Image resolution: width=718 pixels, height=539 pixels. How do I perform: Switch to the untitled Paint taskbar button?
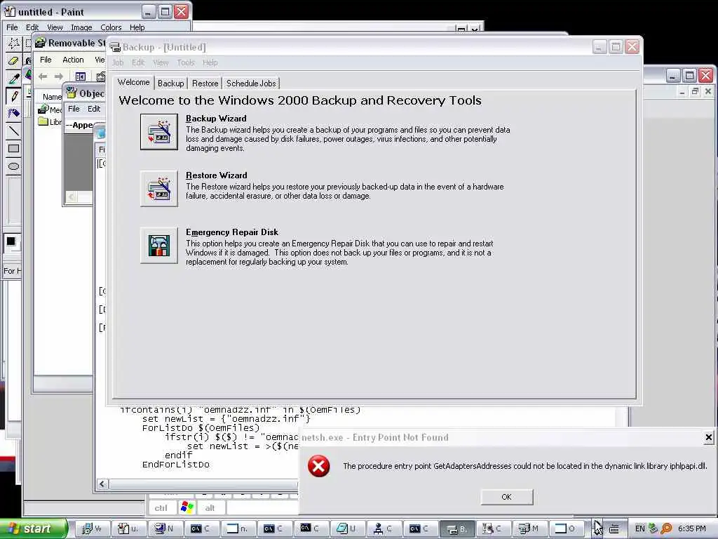point(128,529)
